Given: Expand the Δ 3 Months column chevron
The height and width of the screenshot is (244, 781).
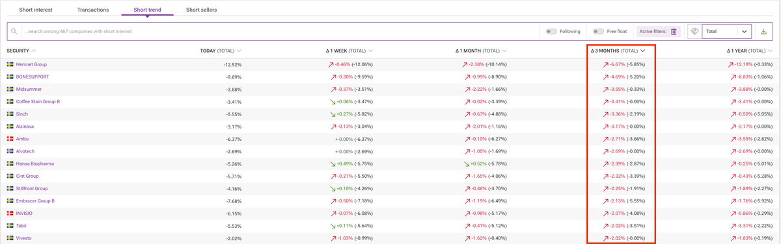Looking at the screenshot, I should click(x=643, y=51).
